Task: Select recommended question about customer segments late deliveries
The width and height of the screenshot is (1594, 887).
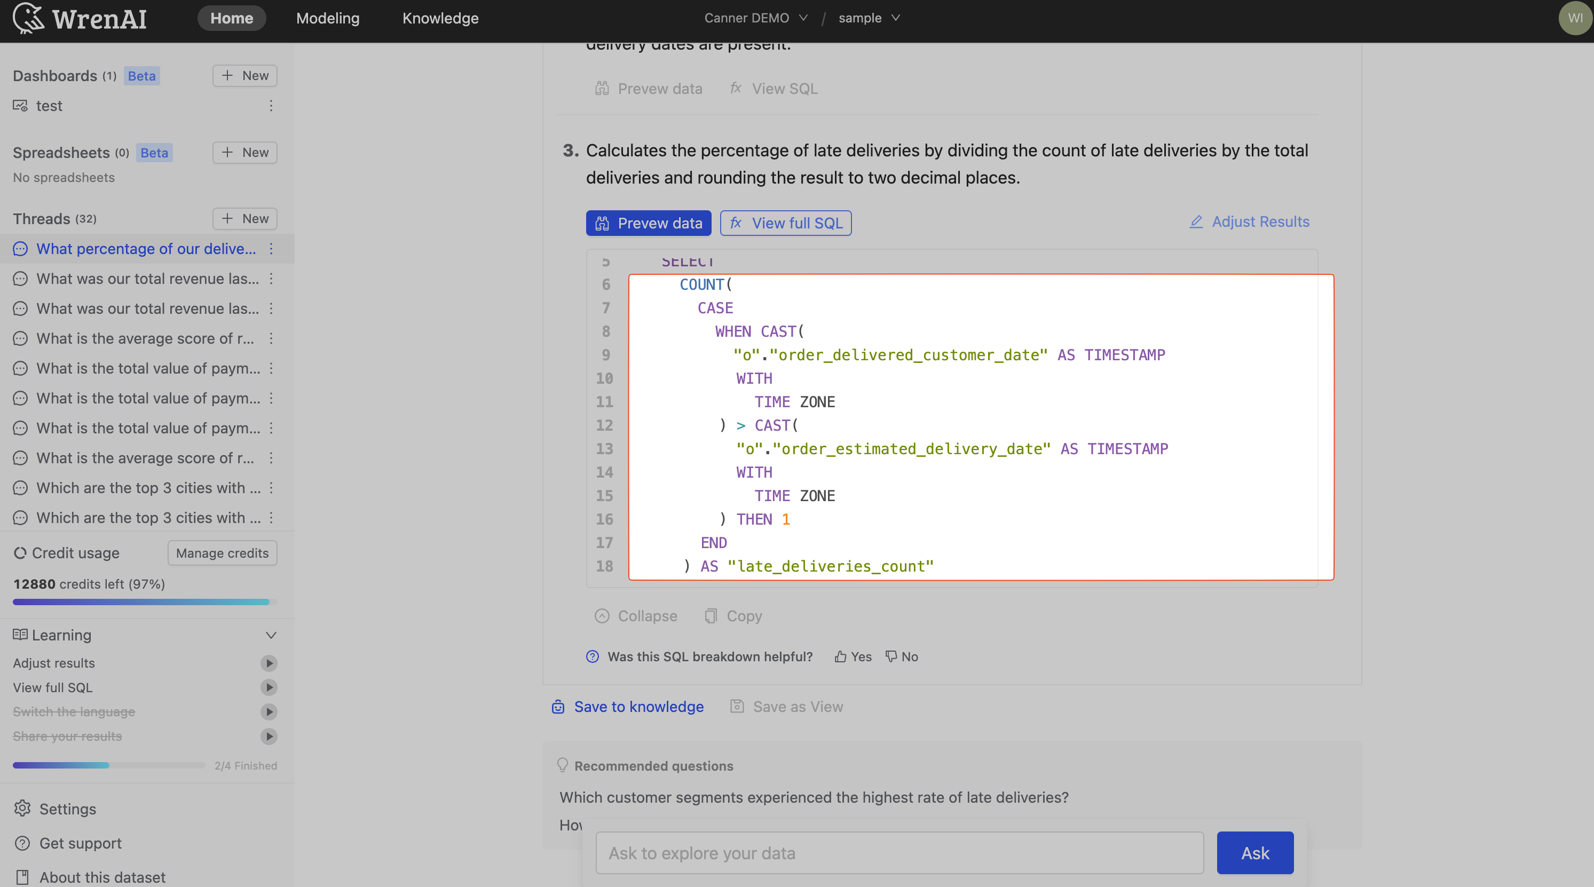Action: (x=814, y=797)
